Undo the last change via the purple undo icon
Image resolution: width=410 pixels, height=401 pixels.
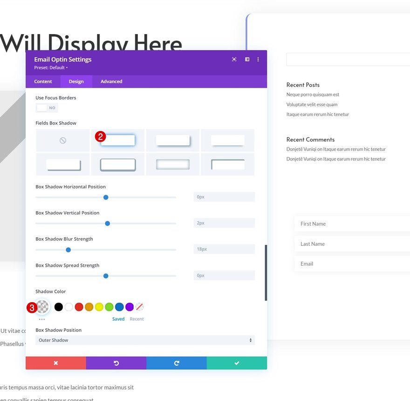pos(116,362)
